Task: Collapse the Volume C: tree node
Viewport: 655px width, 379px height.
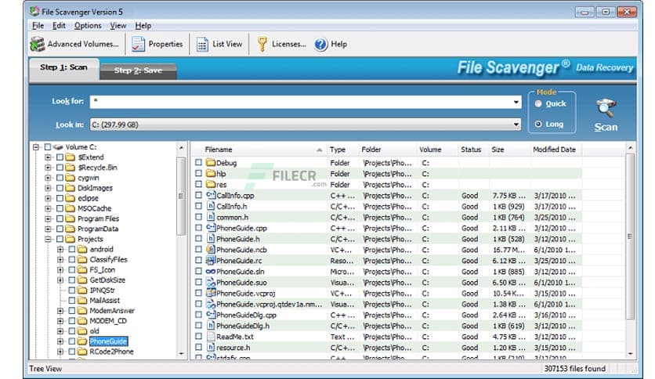Action: click(x=36, y=147)
